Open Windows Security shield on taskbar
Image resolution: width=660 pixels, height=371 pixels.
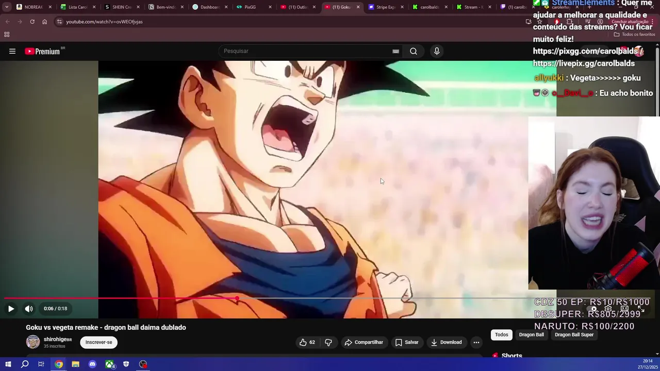tap(126, 364)
